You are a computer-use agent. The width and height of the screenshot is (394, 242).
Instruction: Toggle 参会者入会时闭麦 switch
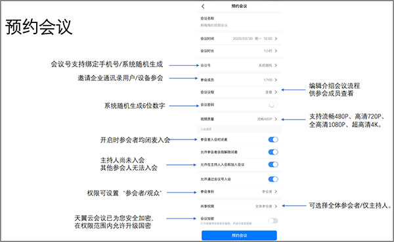(x=273, y=139)
